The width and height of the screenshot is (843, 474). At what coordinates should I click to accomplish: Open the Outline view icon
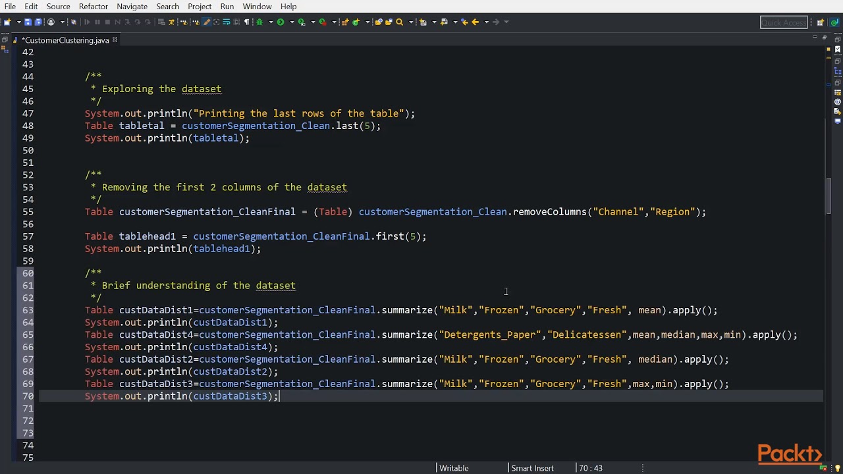tap(838, 71)
